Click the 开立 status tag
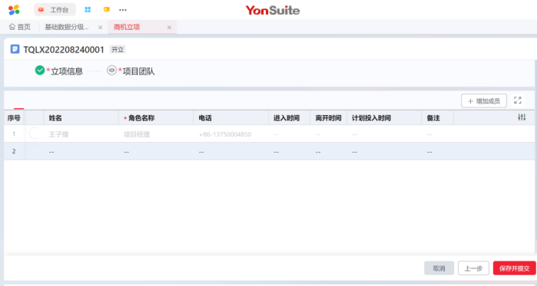Image resolution: width=537 pixels, height=286 pixels. [118, 50]
